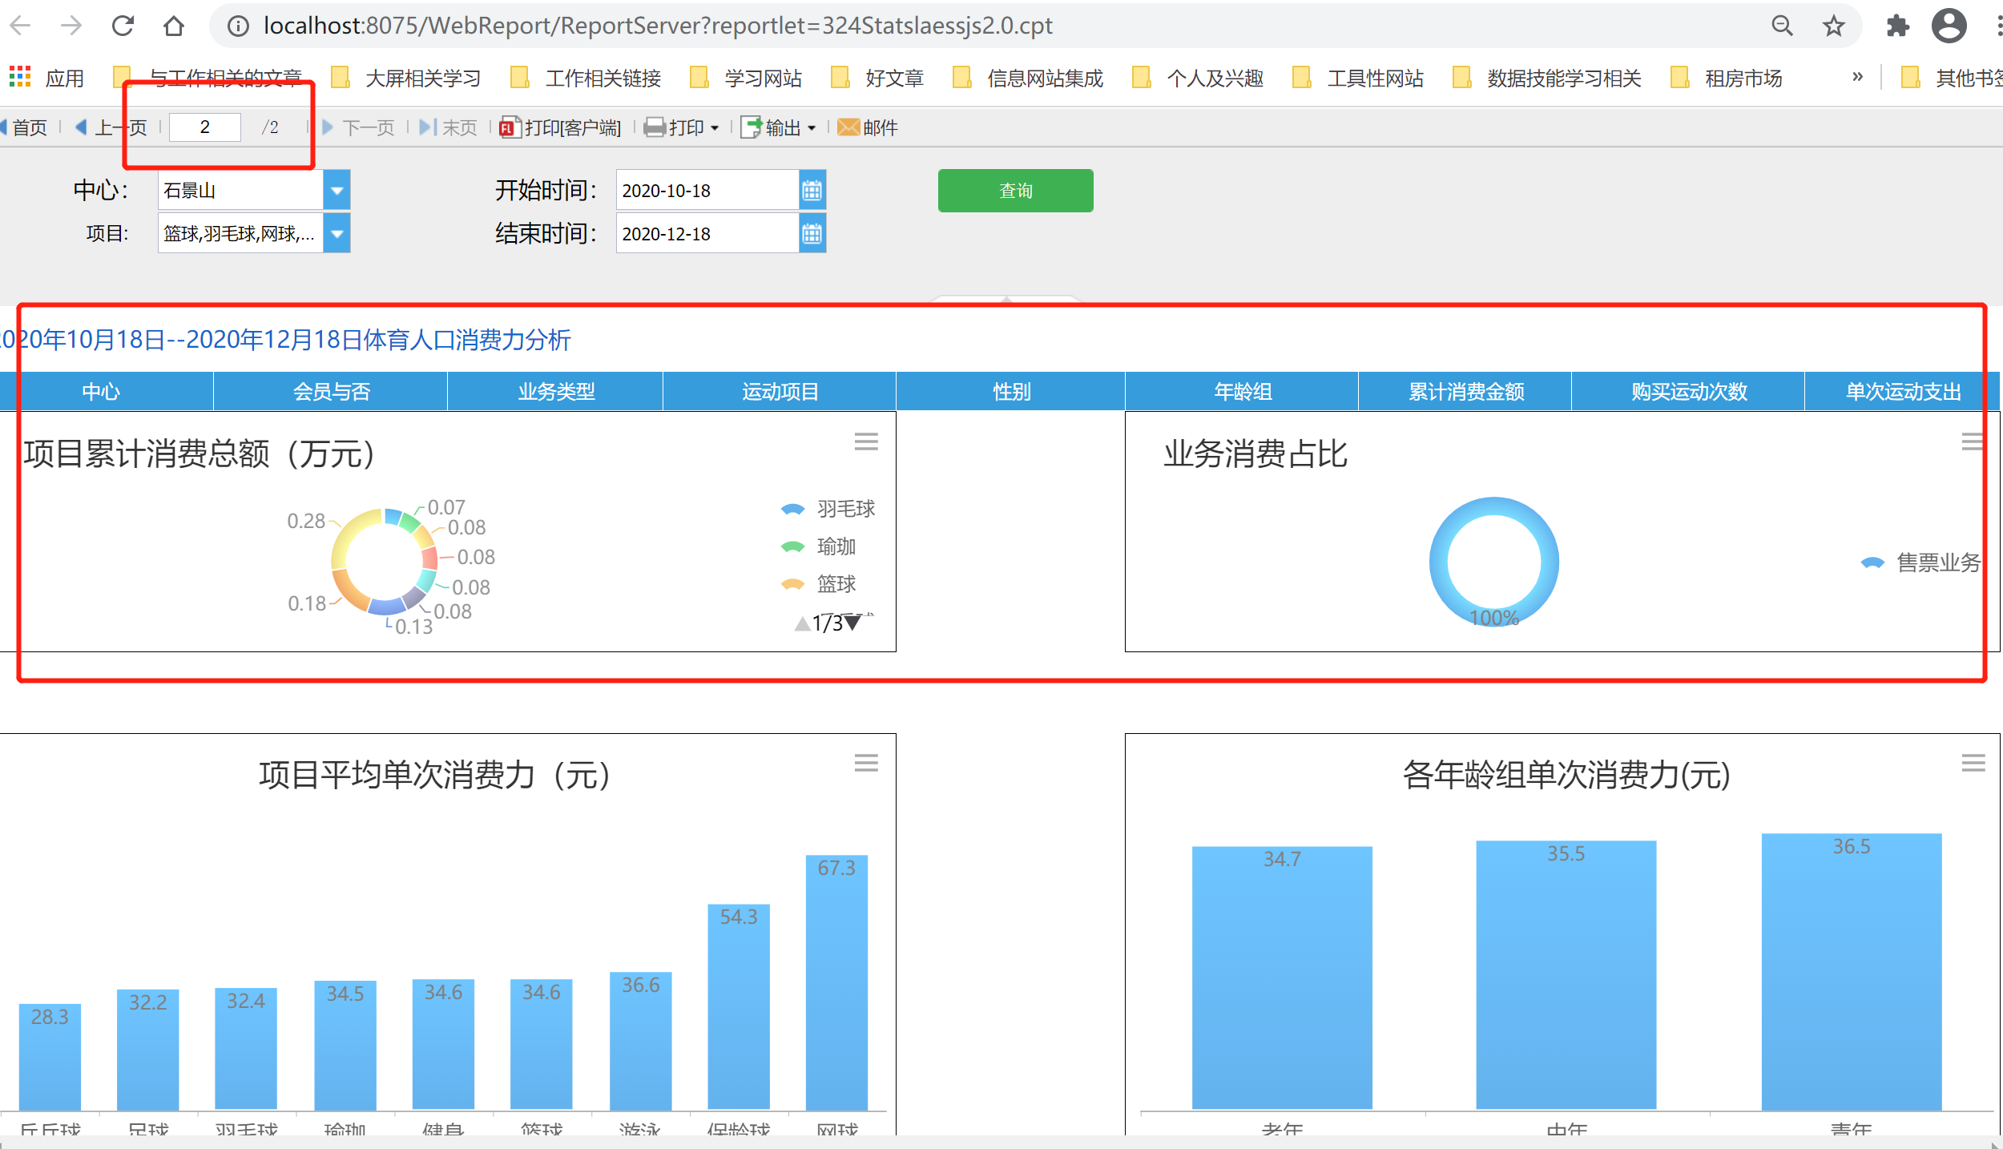
Task: Click the address bar URL
Action: pyautogui.click(x=657, y=26)
